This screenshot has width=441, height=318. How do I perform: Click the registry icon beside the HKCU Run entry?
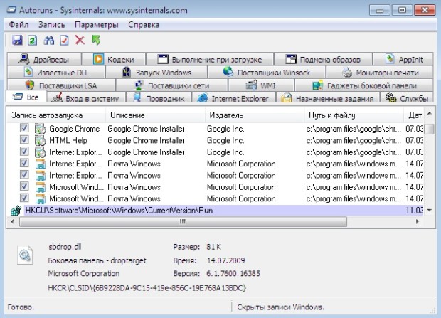click(x=14, y=211)
